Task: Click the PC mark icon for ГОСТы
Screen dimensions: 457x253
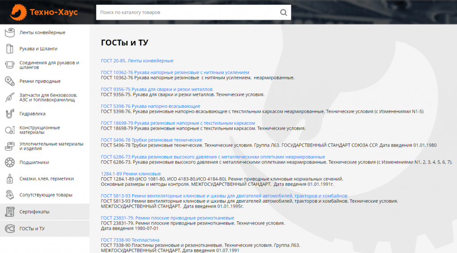Action: point(10,229)
